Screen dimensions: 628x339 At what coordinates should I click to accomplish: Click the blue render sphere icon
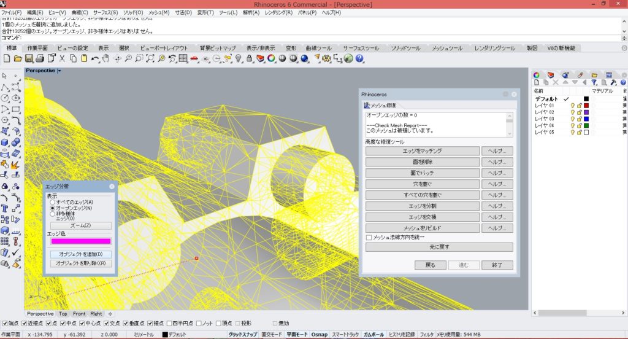(x=305, y=58)
